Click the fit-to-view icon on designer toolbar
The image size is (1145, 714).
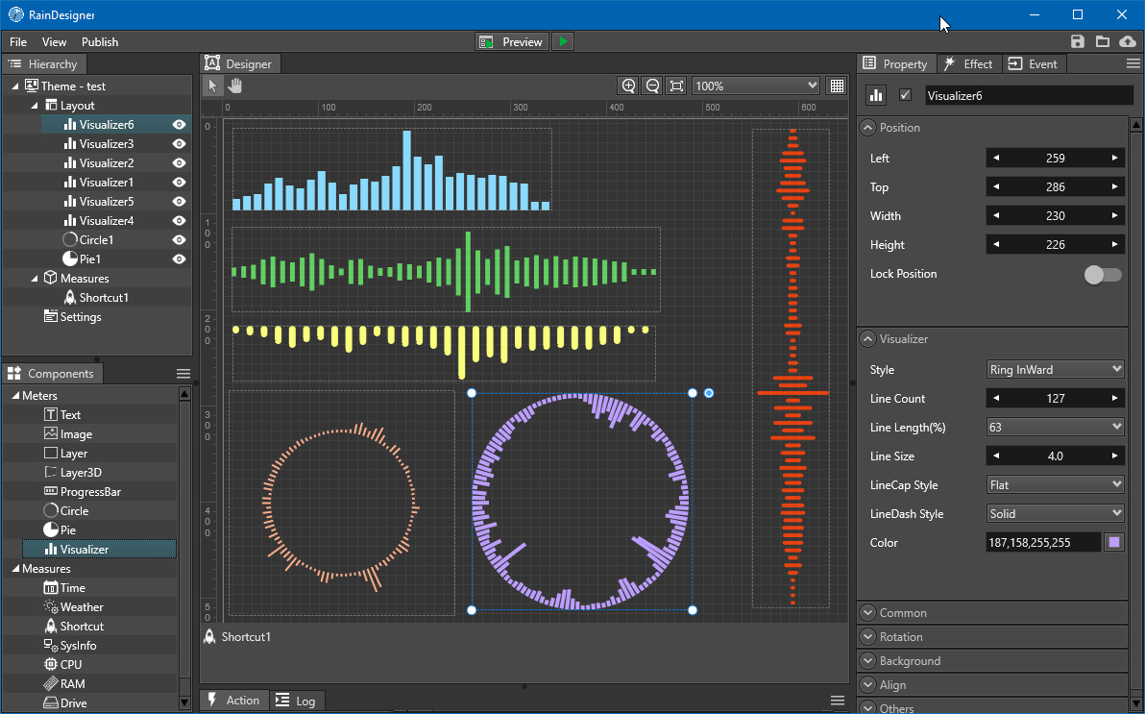click(675, 86)
